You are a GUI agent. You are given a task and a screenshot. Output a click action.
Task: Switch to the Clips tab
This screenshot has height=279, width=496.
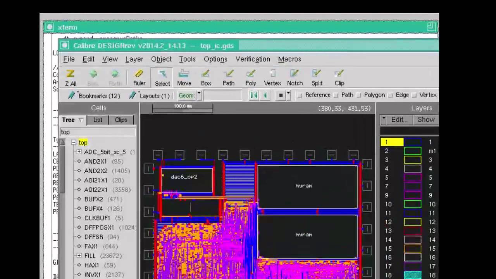click(121, 120)
